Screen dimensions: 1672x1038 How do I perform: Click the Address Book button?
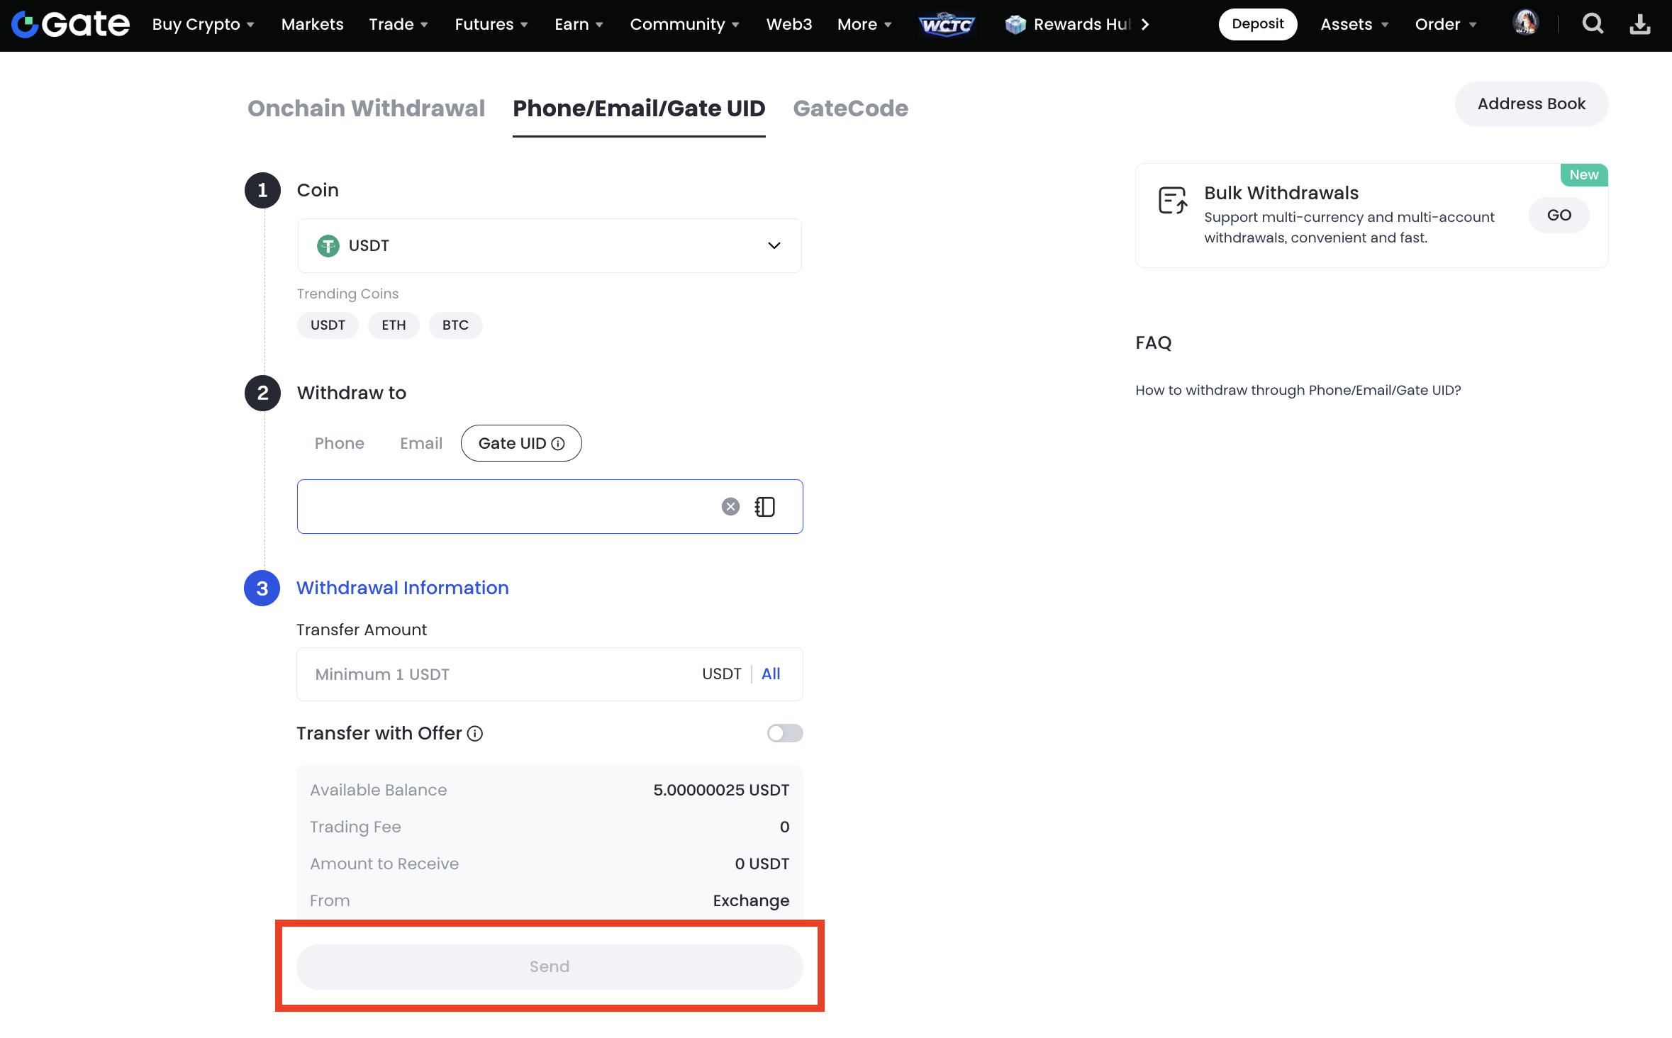coord(1531,104)
